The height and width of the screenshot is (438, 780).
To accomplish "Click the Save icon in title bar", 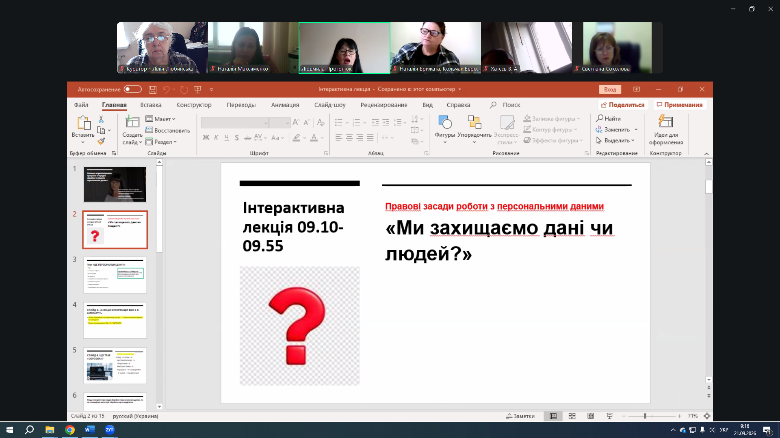I will pyautogui.click(x=152, y=90).
